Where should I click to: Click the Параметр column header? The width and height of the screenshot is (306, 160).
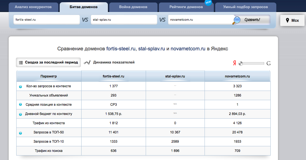[48, 76]
